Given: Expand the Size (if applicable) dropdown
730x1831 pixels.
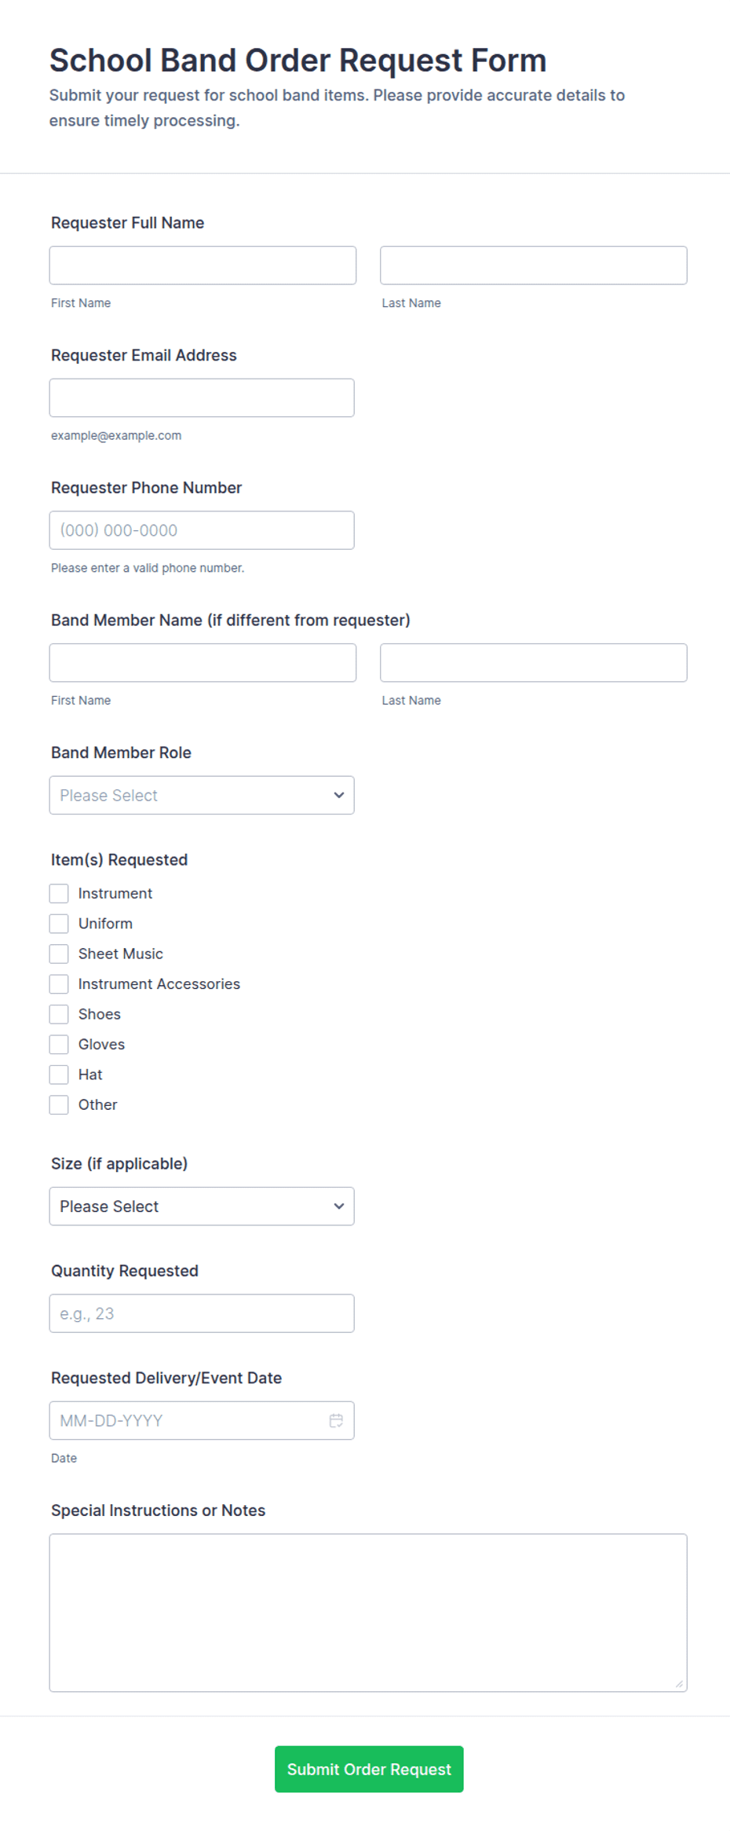Looking at the screenshot, I should coord(202,1206).
